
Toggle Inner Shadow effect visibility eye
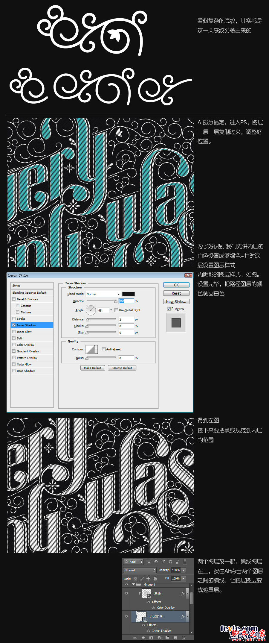click(148, 631)
